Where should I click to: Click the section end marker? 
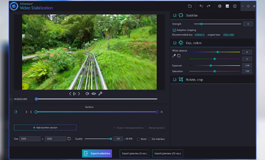pos(157,112)
